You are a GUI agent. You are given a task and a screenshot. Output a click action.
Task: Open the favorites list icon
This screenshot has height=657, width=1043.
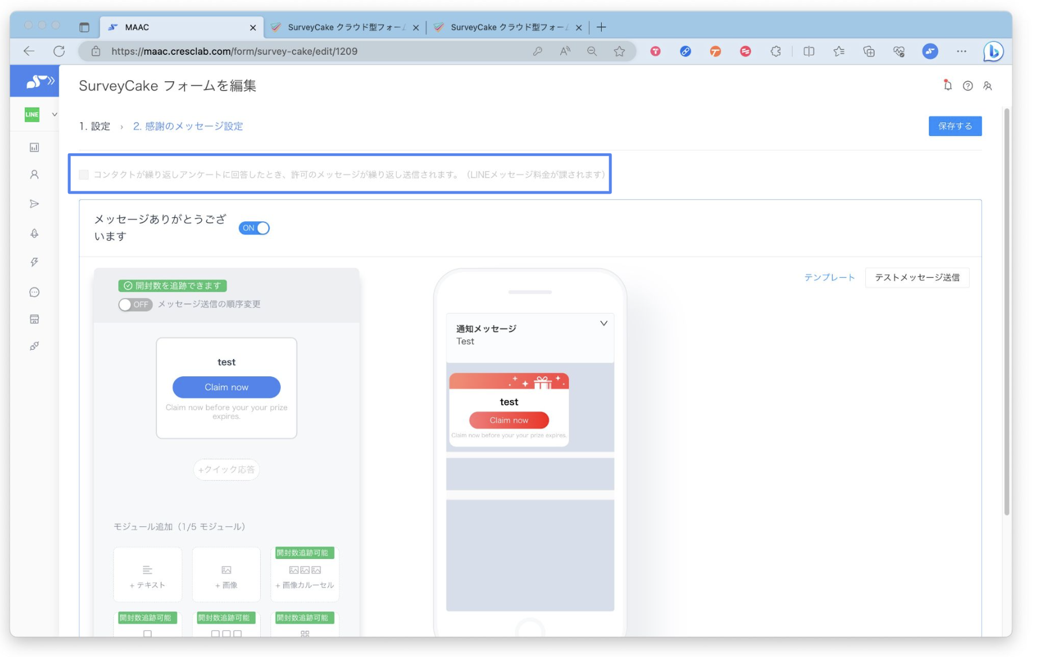point(839,51)
